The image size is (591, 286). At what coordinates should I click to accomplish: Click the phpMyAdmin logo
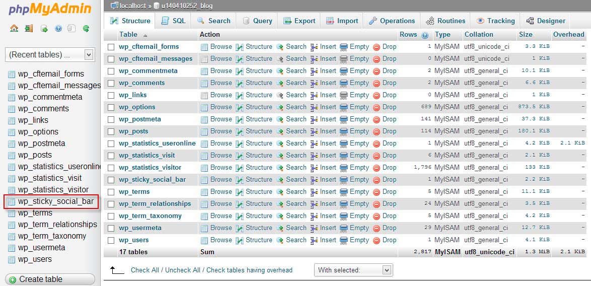(50, 9)
